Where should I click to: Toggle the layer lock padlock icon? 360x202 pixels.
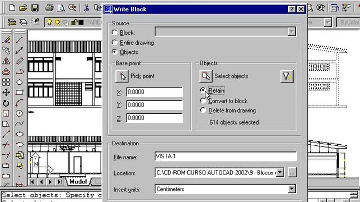click(74, 22)
